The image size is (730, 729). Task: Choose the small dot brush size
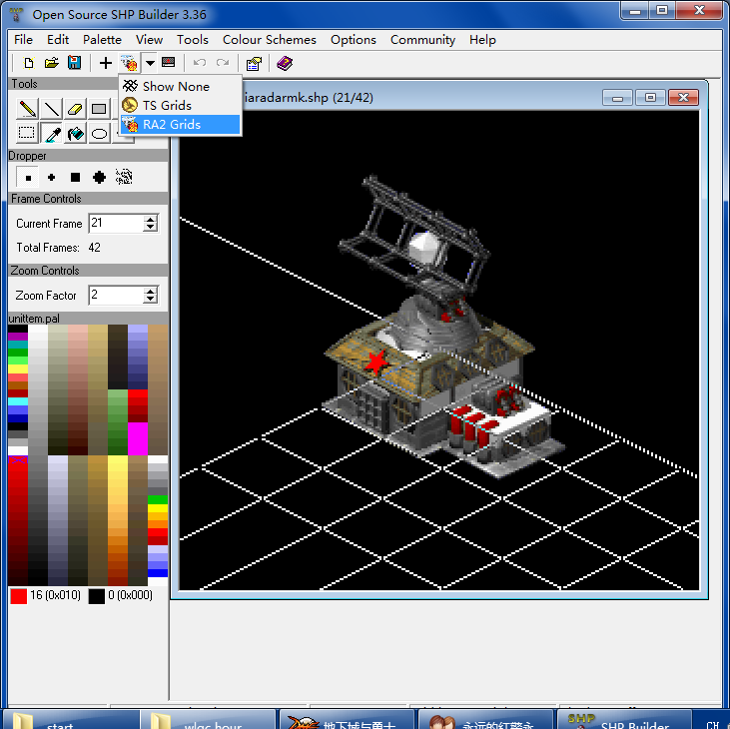[x=29, y=178]
